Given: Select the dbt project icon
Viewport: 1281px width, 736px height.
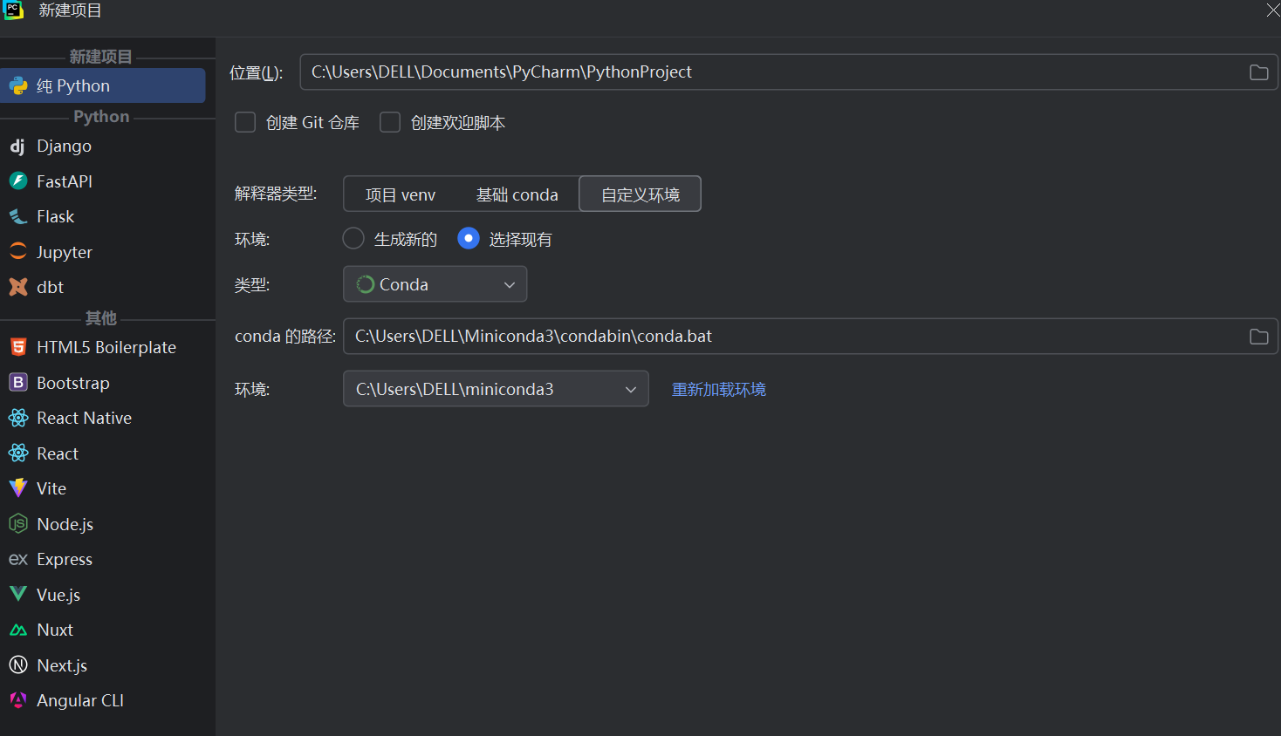Looking at the screenshot, I should pos(18,286).
